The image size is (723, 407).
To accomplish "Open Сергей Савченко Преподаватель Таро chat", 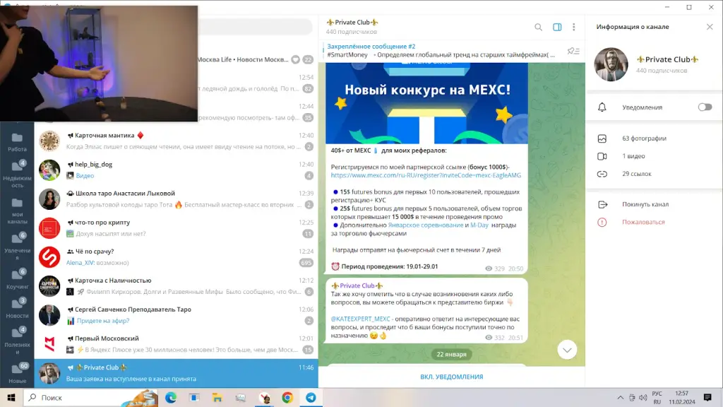I will [176, 315].
